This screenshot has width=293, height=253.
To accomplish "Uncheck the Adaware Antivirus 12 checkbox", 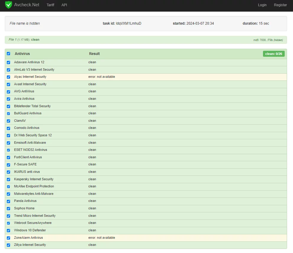I will (x=8, y=62).
